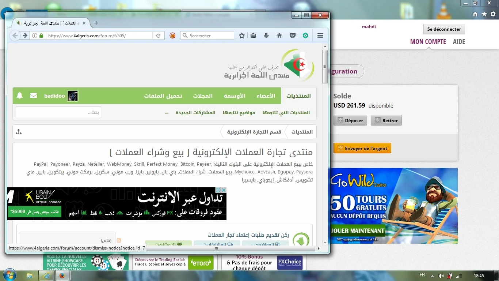Reload the page with refresh icon
This screenshot has width=499, height=281.
pyautogui.click(x=158, y=35)
